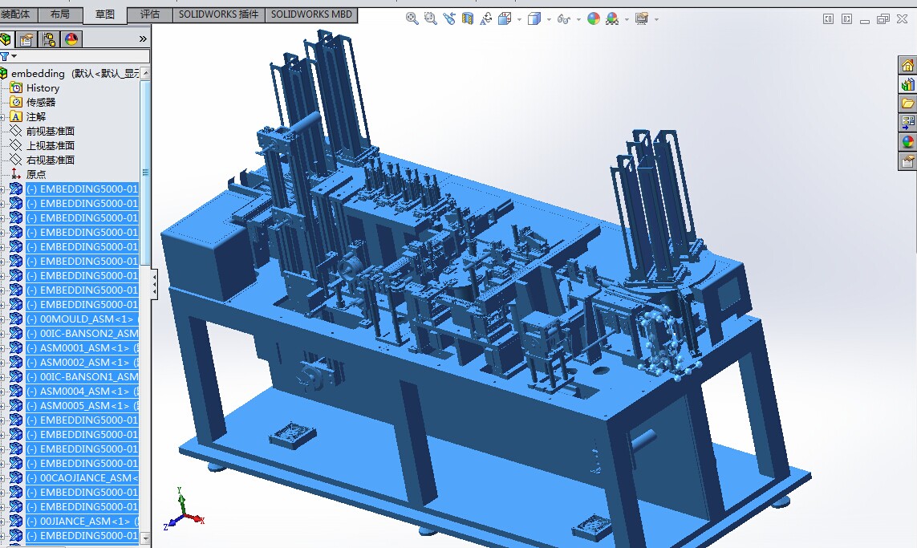The height and width of the screenshot is (548, 917).
Task: Open the Edit Appearance color ball
Action: [x=594, y=18]
